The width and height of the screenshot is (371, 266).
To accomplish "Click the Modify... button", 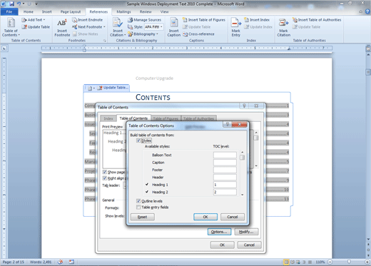I will coord(246,232).
